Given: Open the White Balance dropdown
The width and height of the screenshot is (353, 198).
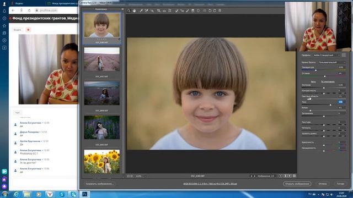Looking at the screenshot, I should click(331, 62).
